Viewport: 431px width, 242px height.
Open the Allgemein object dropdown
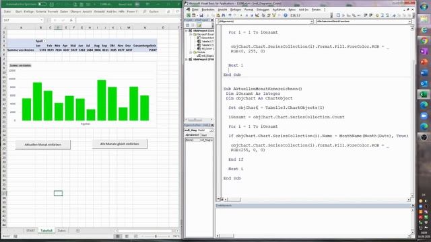(x=311, y=22)
